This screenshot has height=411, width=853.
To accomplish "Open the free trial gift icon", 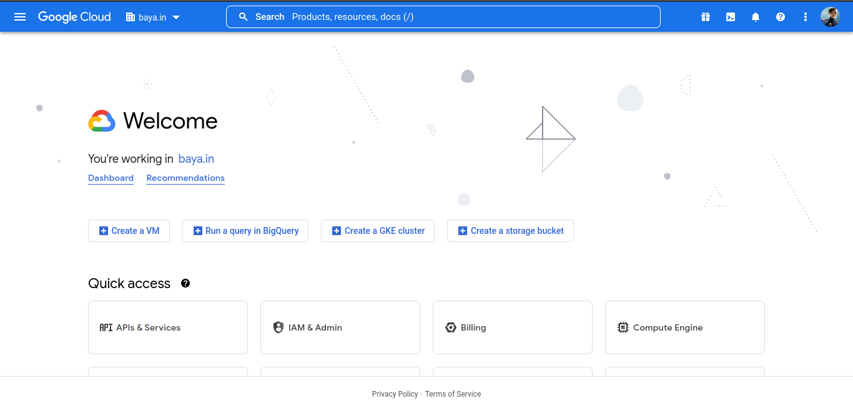I will click(706, 17).
